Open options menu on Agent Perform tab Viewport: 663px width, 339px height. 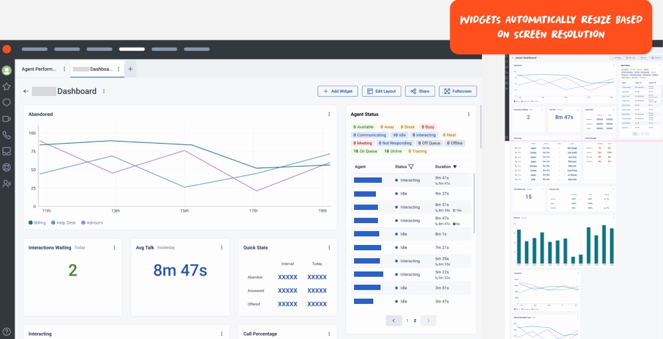click(64, 69)
